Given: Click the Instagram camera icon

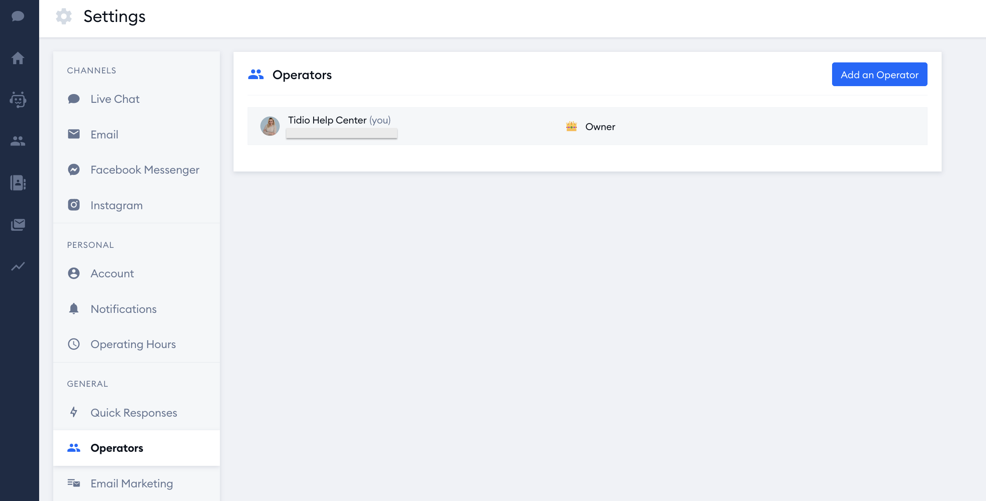Looking at the screenshot, I should point(74,205).
